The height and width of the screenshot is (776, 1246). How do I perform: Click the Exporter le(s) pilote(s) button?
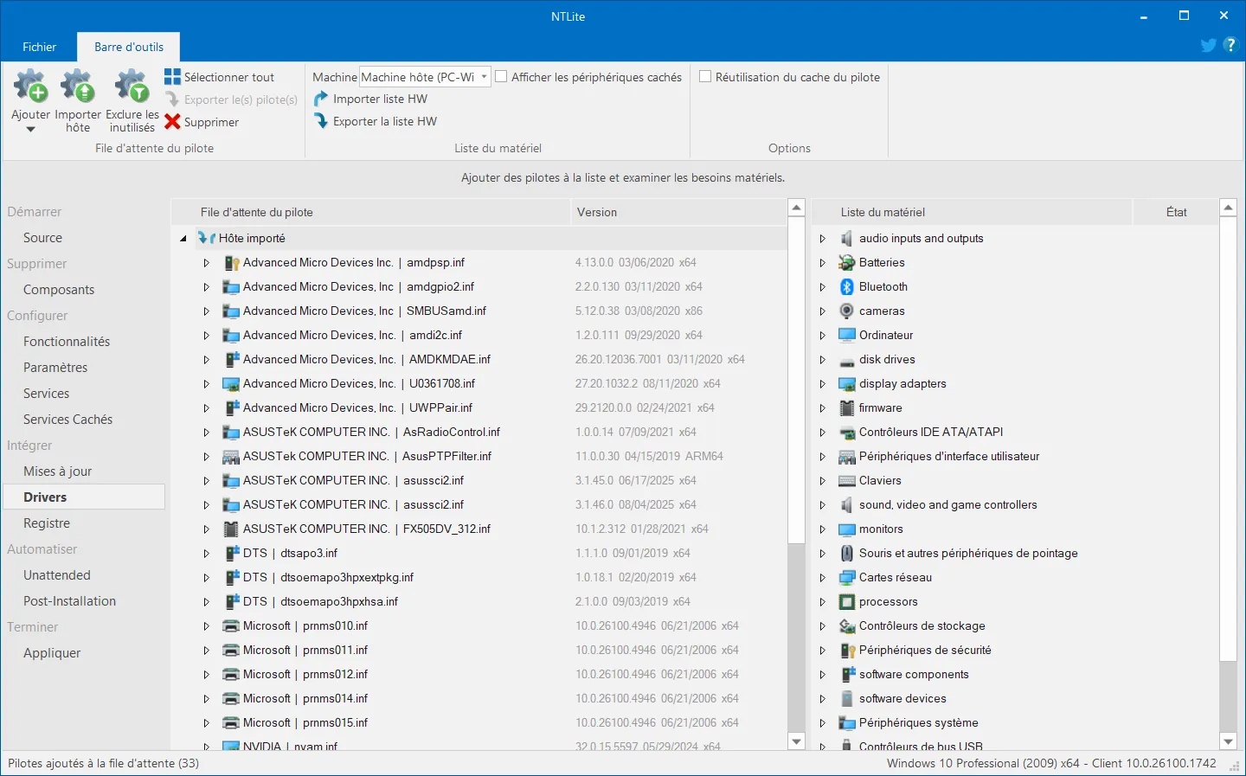click(x=232, y=99)
